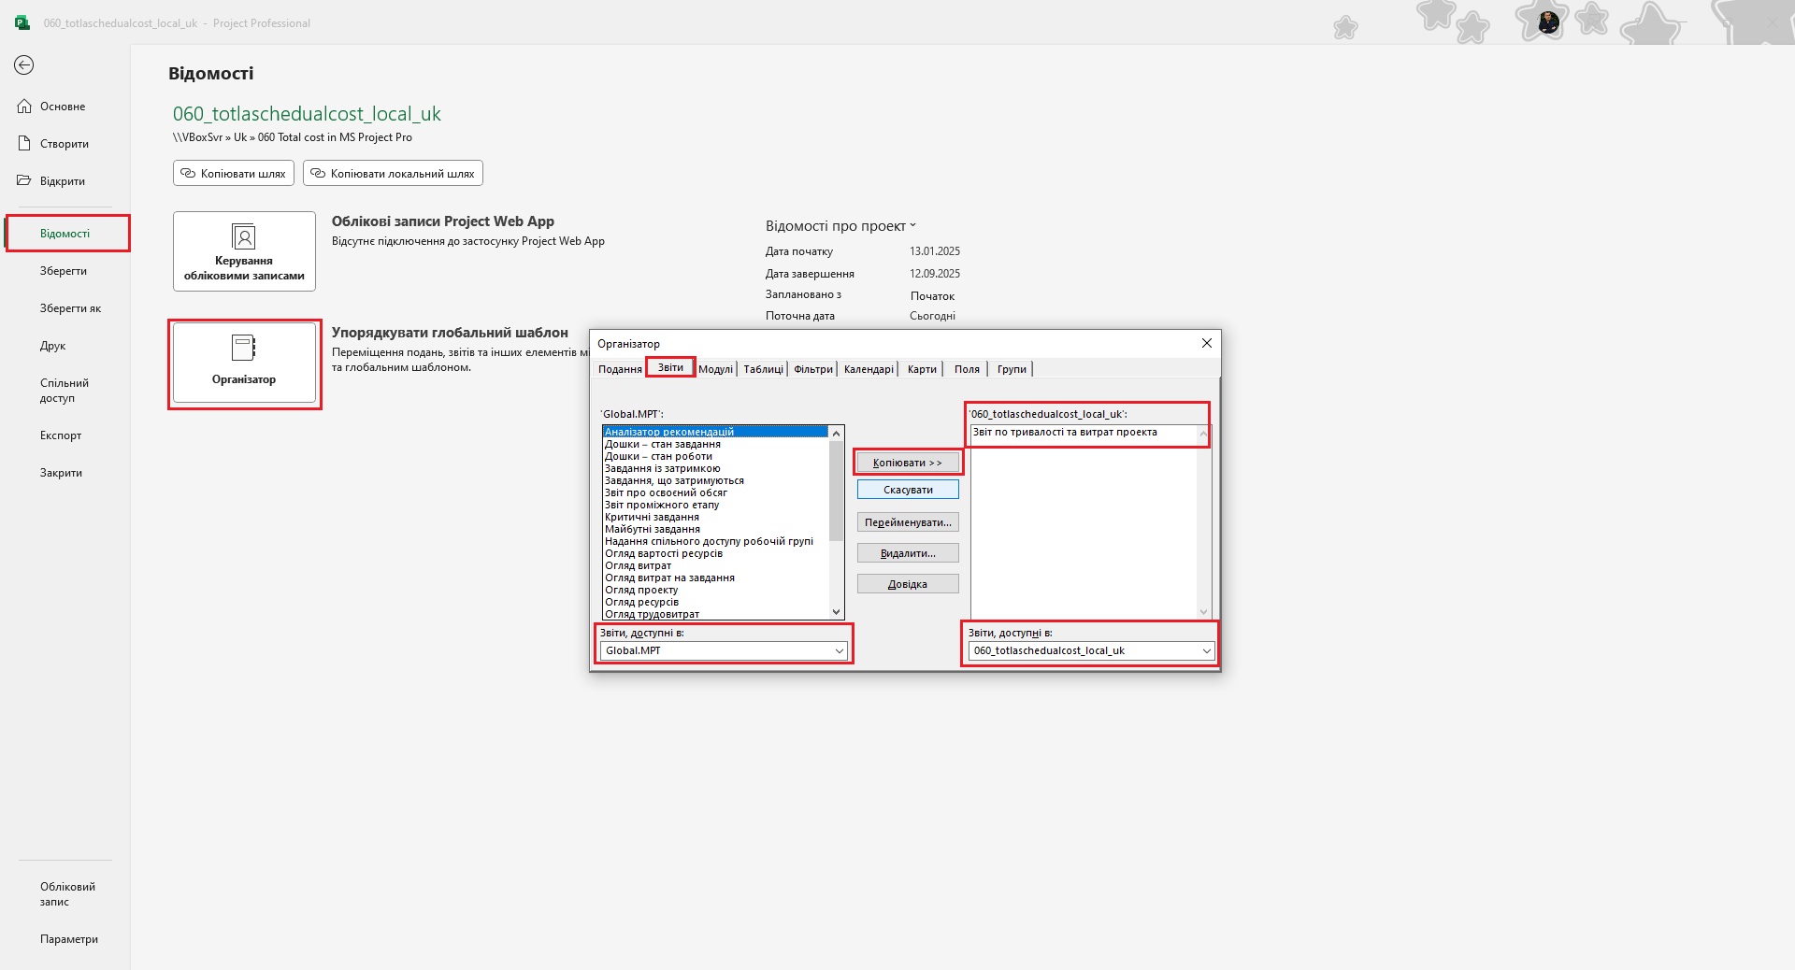Click the Довідка button

[x=908, y=584]
